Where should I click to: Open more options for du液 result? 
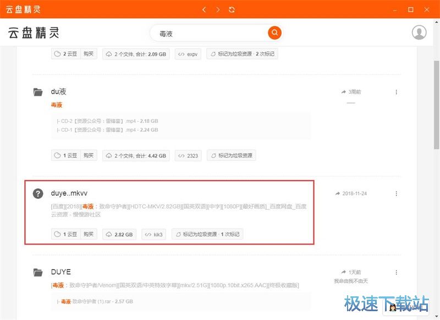coord(396,92)
